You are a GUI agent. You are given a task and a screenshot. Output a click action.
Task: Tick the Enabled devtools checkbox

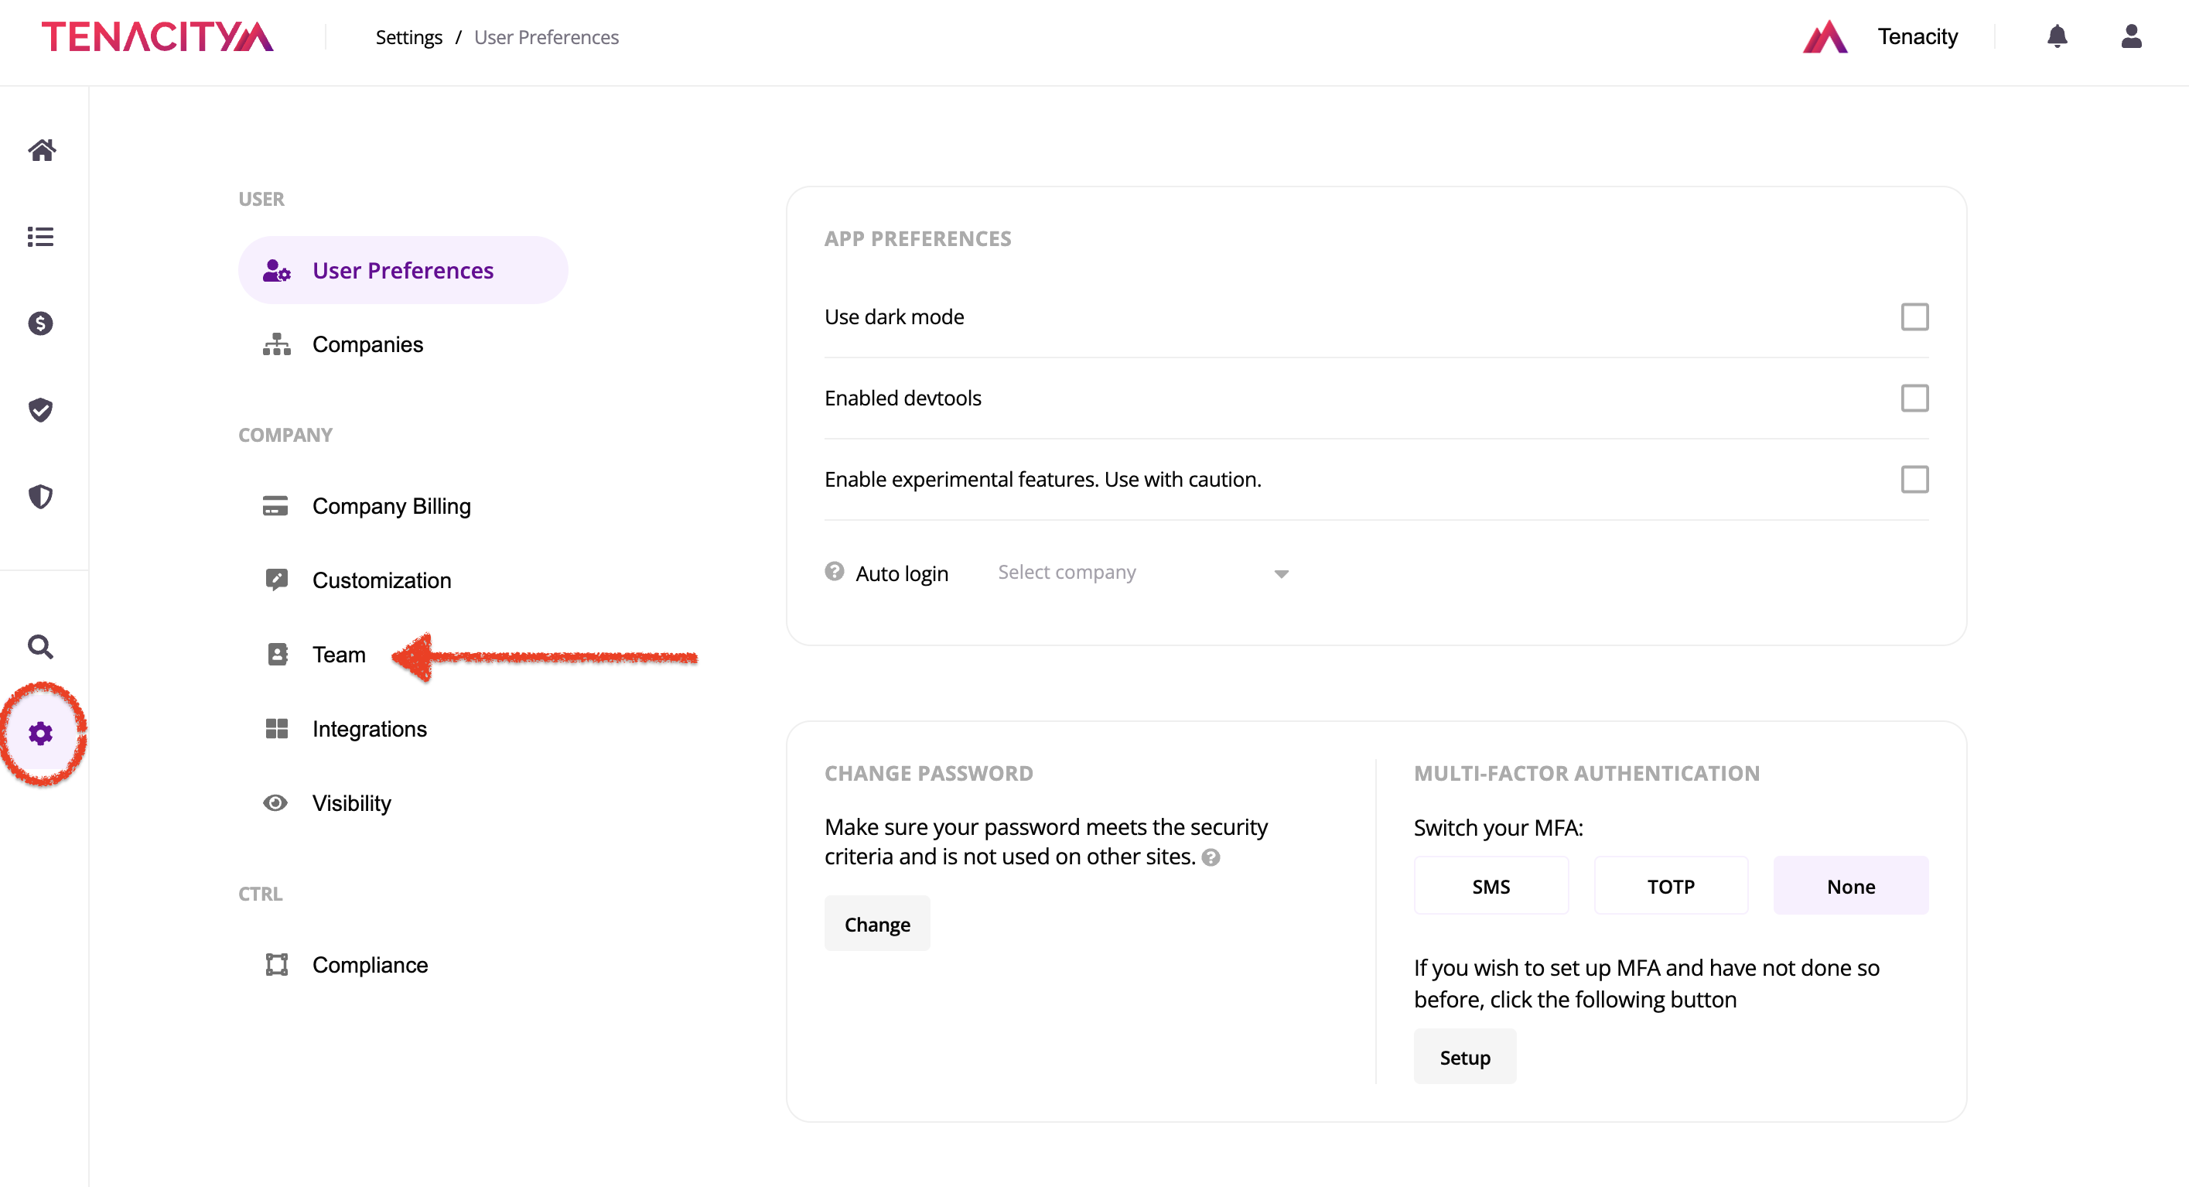tap(1914, 398)
